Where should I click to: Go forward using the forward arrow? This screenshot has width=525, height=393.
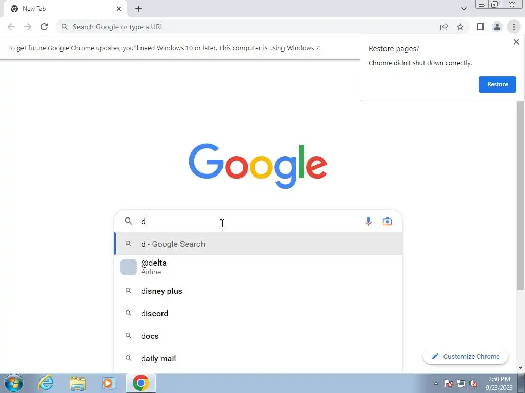click(28, 27)
